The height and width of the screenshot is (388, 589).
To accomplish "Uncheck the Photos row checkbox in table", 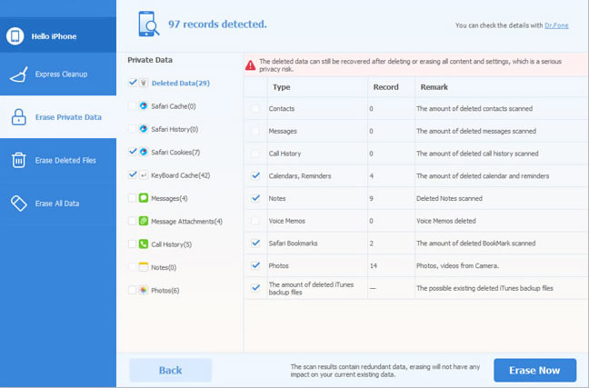I will tap(255, 265).
